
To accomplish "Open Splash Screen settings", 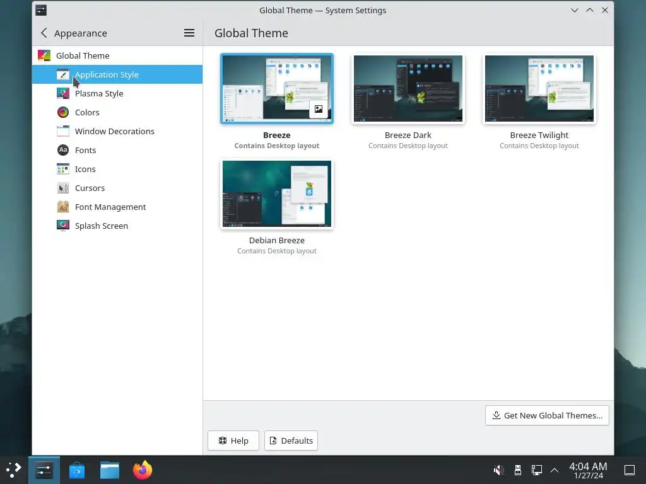I will pos(117,226).
